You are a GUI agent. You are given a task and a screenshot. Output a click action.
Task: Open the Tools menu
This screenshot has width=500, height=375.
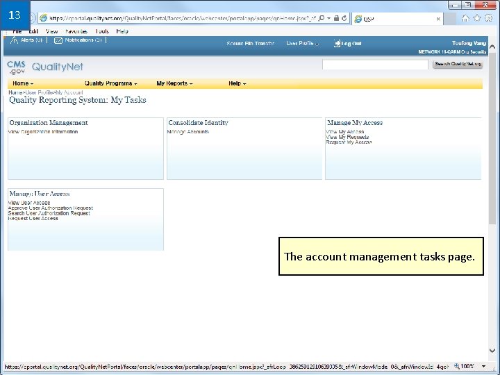[102, 31]
